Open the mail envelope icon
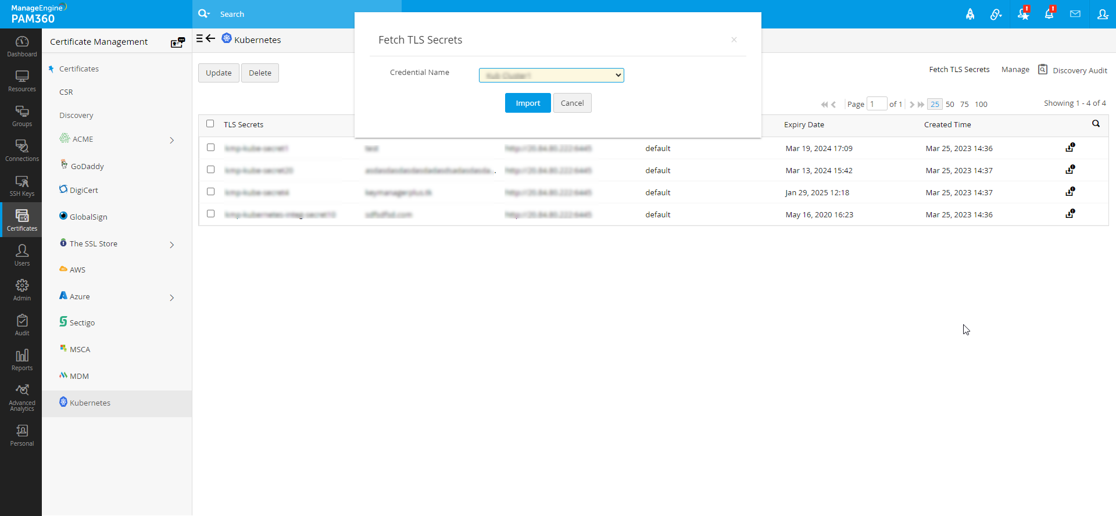The width and height of the screenshot is (1116, 516). pyautogui.click(x=1075, y=14)
